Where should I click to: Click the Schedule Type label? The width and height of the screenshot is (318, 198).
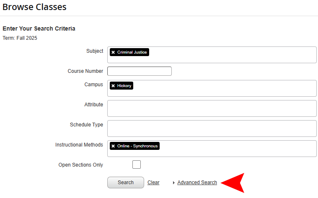tap(86, 125)
